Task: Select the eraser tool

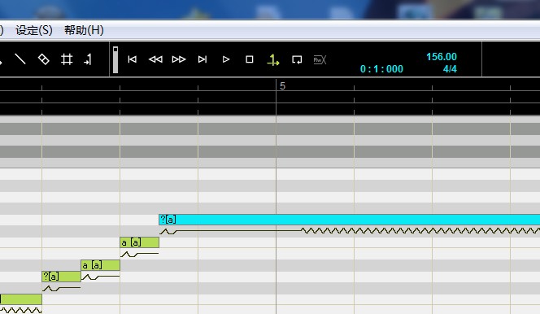Action: pos(44,59)
